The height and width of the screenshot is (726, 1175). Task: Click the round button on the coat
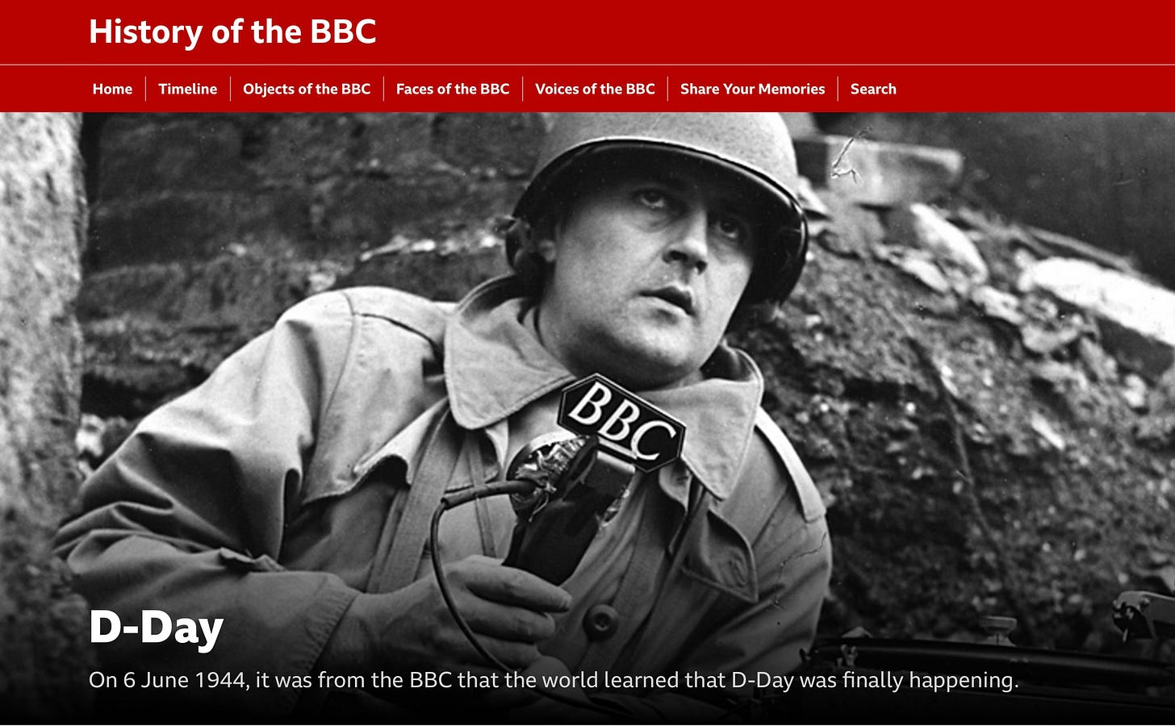click(x=600, y=623)
